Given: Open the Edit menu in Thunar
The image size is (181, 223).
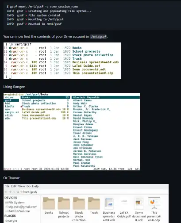Looking at the screenshot, I should coord(14,186).
